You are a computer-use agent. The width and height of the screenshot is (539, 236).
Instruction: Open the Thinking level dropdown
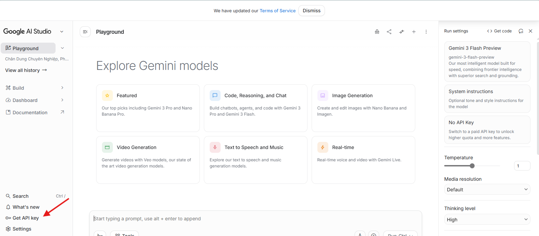click(487, 220)
